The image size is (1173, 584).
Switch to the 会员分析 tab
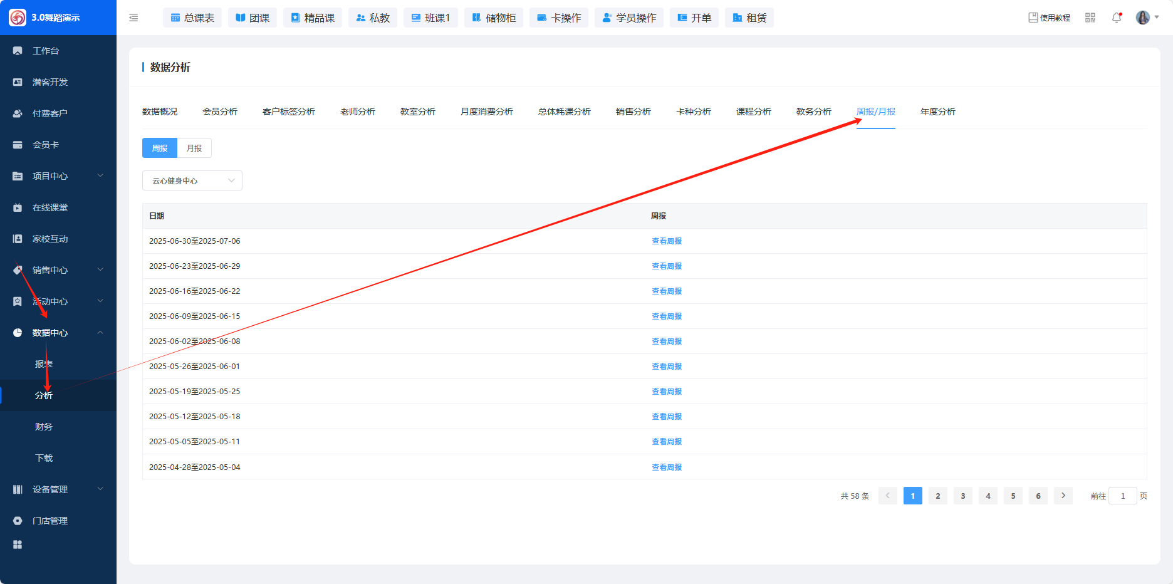click(220, 112)
